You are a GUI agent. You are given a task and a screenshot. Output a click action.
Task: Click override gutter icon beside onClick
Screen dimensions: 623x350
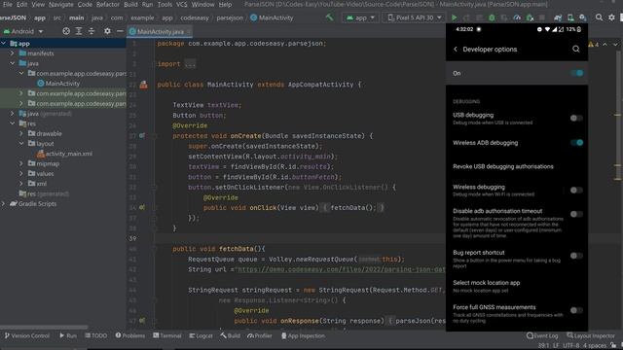pyautogui.click(x=142, y=207)
